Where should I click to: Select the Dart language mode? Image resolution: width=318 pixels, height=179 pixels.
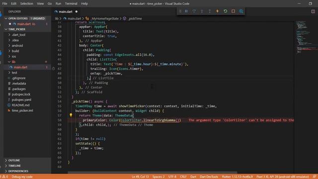(193, 177)
